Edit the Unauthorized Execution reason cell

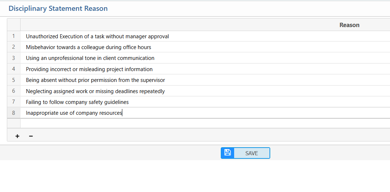tap(97, 36)
